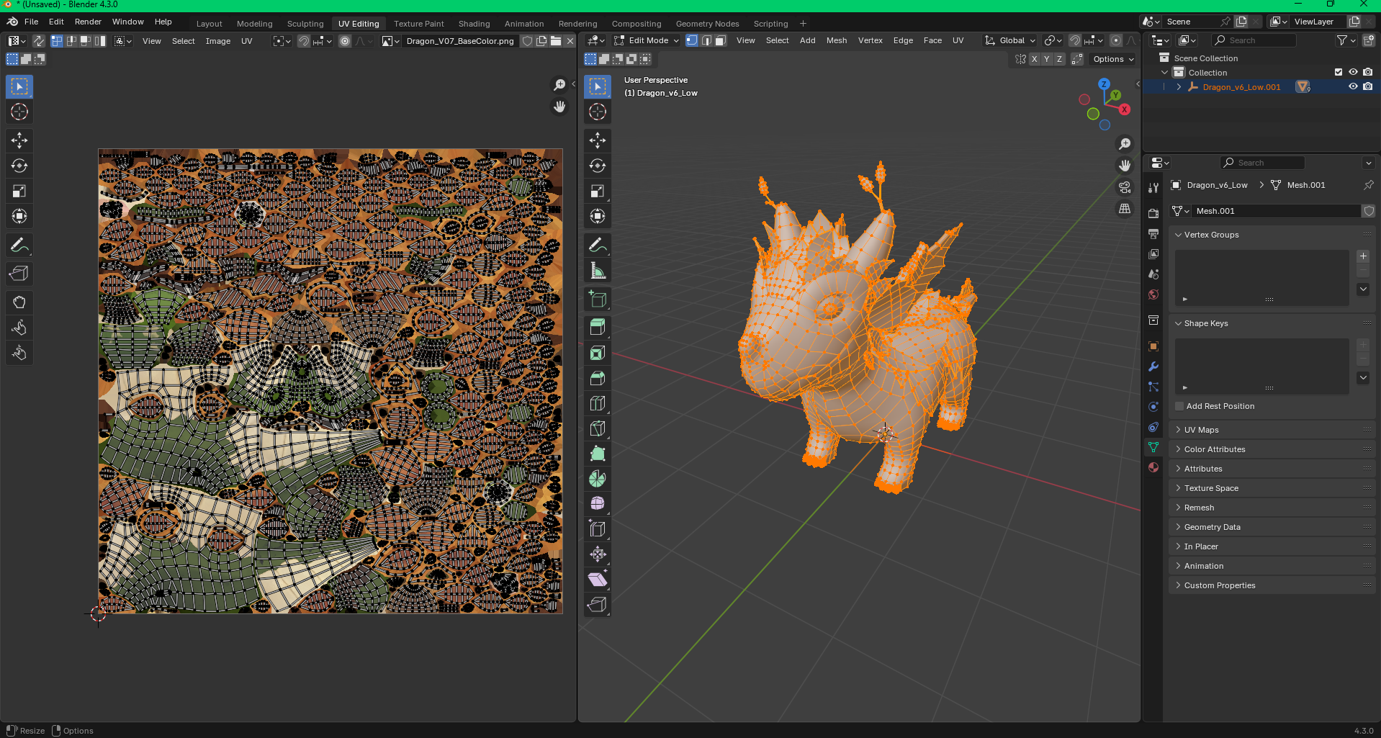Select the Scale tool in 3D viewport
This screenshot has width=1381, height=738.
[x=598, y=191]
